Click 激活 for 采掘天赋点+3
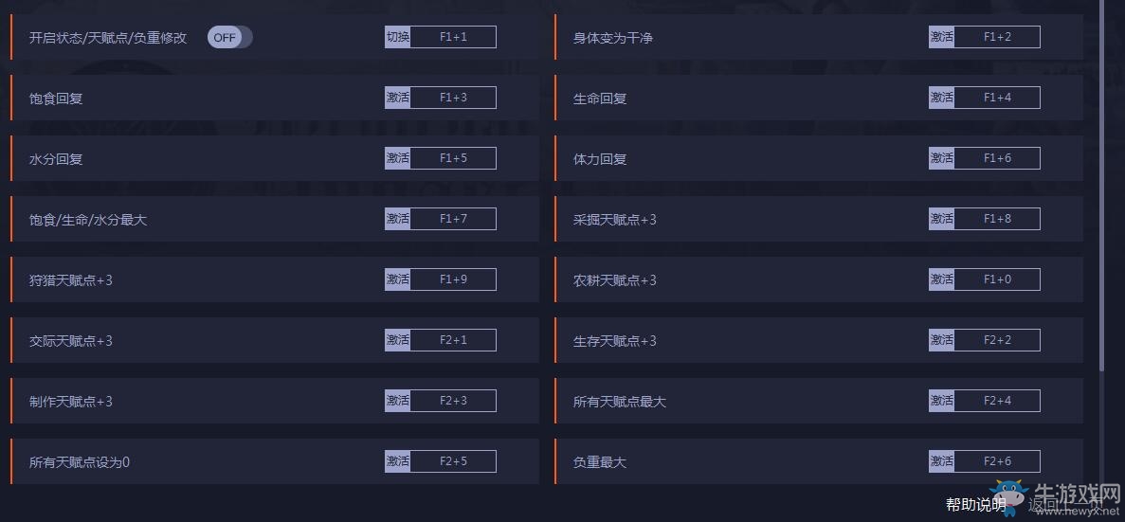Screen dimensions: 1125x522 click(941, 219)
